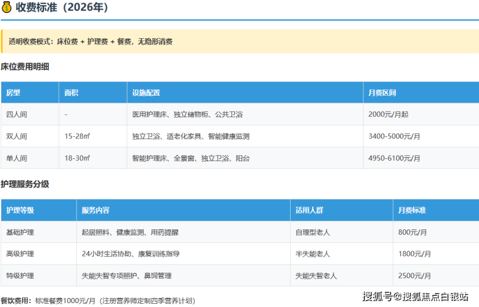Screen dimensions: 479x307
Task: Click the 房型 column header
Action: [14, 92]
